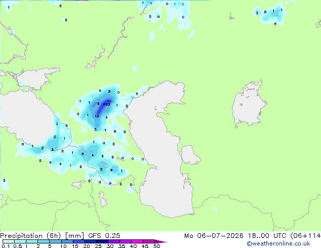Click the 30–35 mm purple legend swatch
The height and width of the screenshot is (248, 321).
coord(114,241)
